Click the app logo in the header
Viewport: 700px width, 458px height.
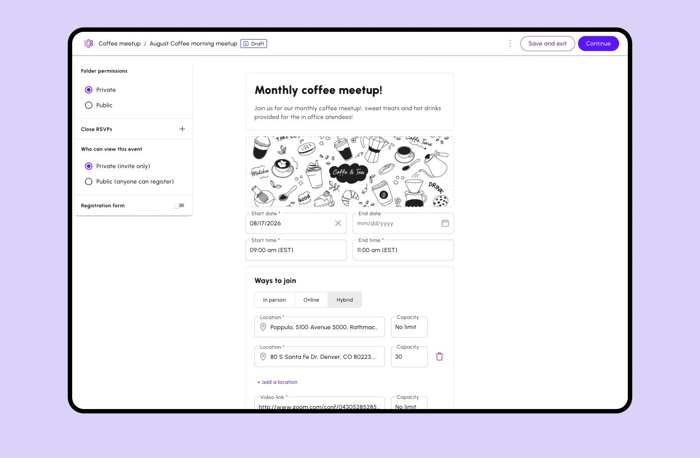88,43
